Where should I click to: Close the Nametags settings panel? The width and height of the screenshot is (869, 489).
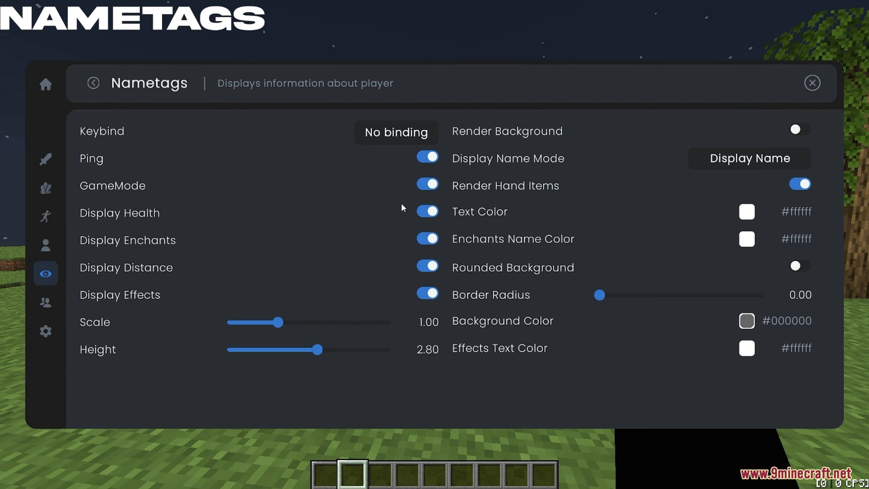(x=812, y=83)
